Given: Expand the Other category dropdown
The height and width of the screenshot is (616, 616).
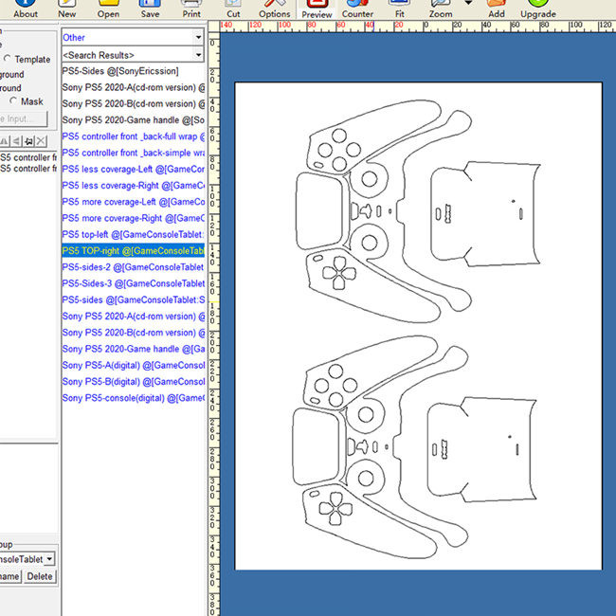Looking at the screenshot, I should 198,37.
